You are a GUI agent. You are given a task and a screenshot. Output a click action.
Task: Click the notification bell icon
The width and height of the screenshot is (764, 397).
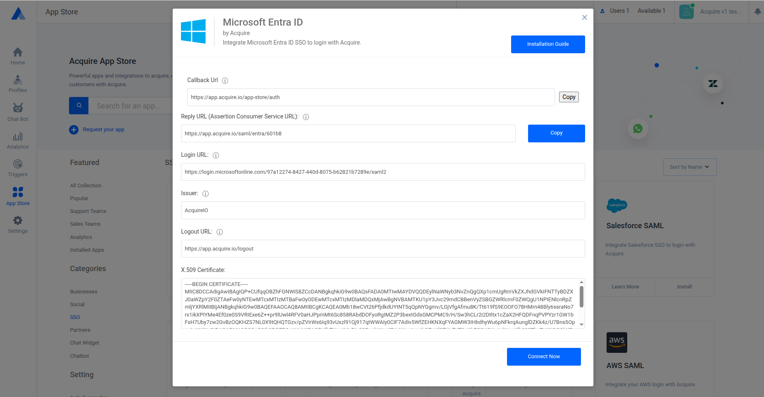tap(757, 12)
